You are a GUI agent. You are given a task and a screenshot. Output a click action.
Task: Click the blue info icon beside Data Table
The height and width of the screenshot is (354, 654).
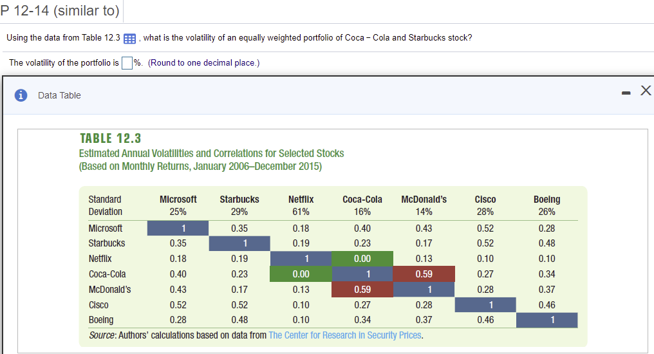pyautogui.click(x=21, y=95)
